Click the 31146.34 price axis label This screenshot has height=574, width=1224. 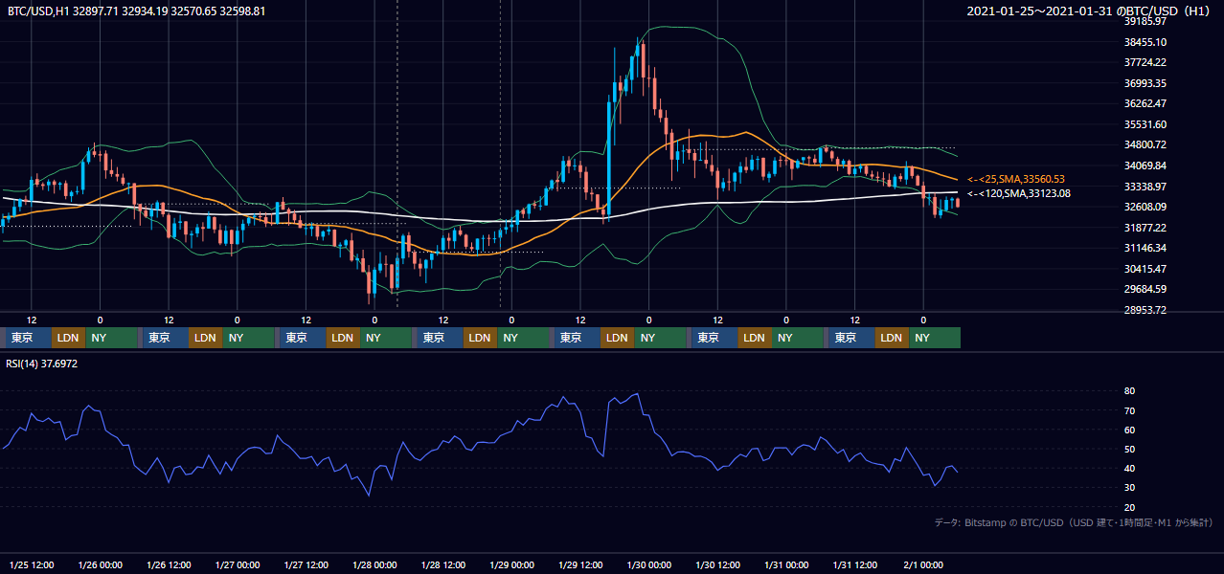(1145, 248)
